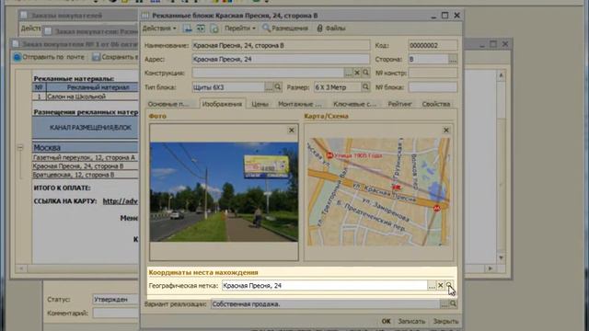The image size is (589, 331).
Task: Click the Географическая метка field
Action: click(324, 286)
